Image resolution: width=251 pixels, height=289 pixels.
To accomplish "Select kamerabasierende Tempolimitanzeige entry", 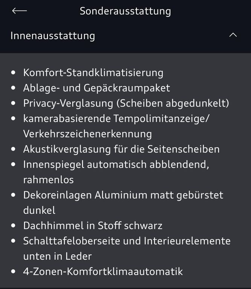I will coord(116,119).
